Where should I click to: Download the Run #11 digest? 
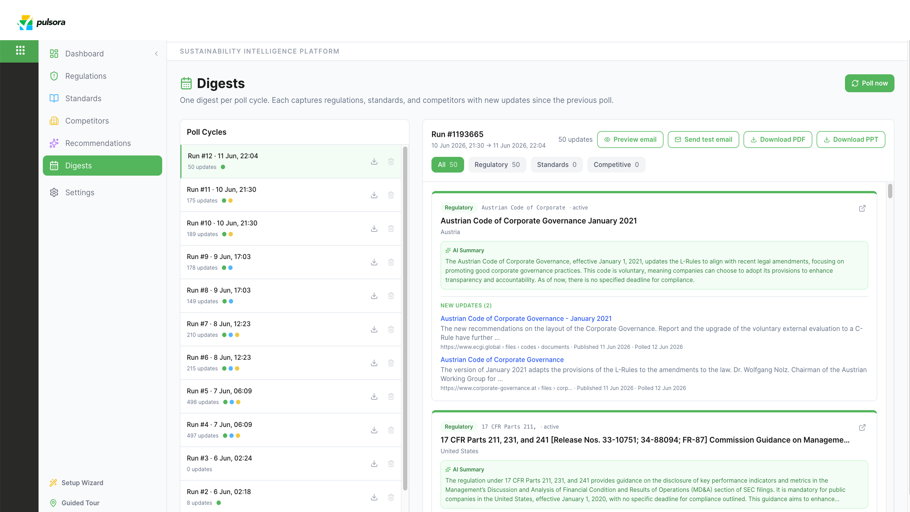(x=374, y=195)
